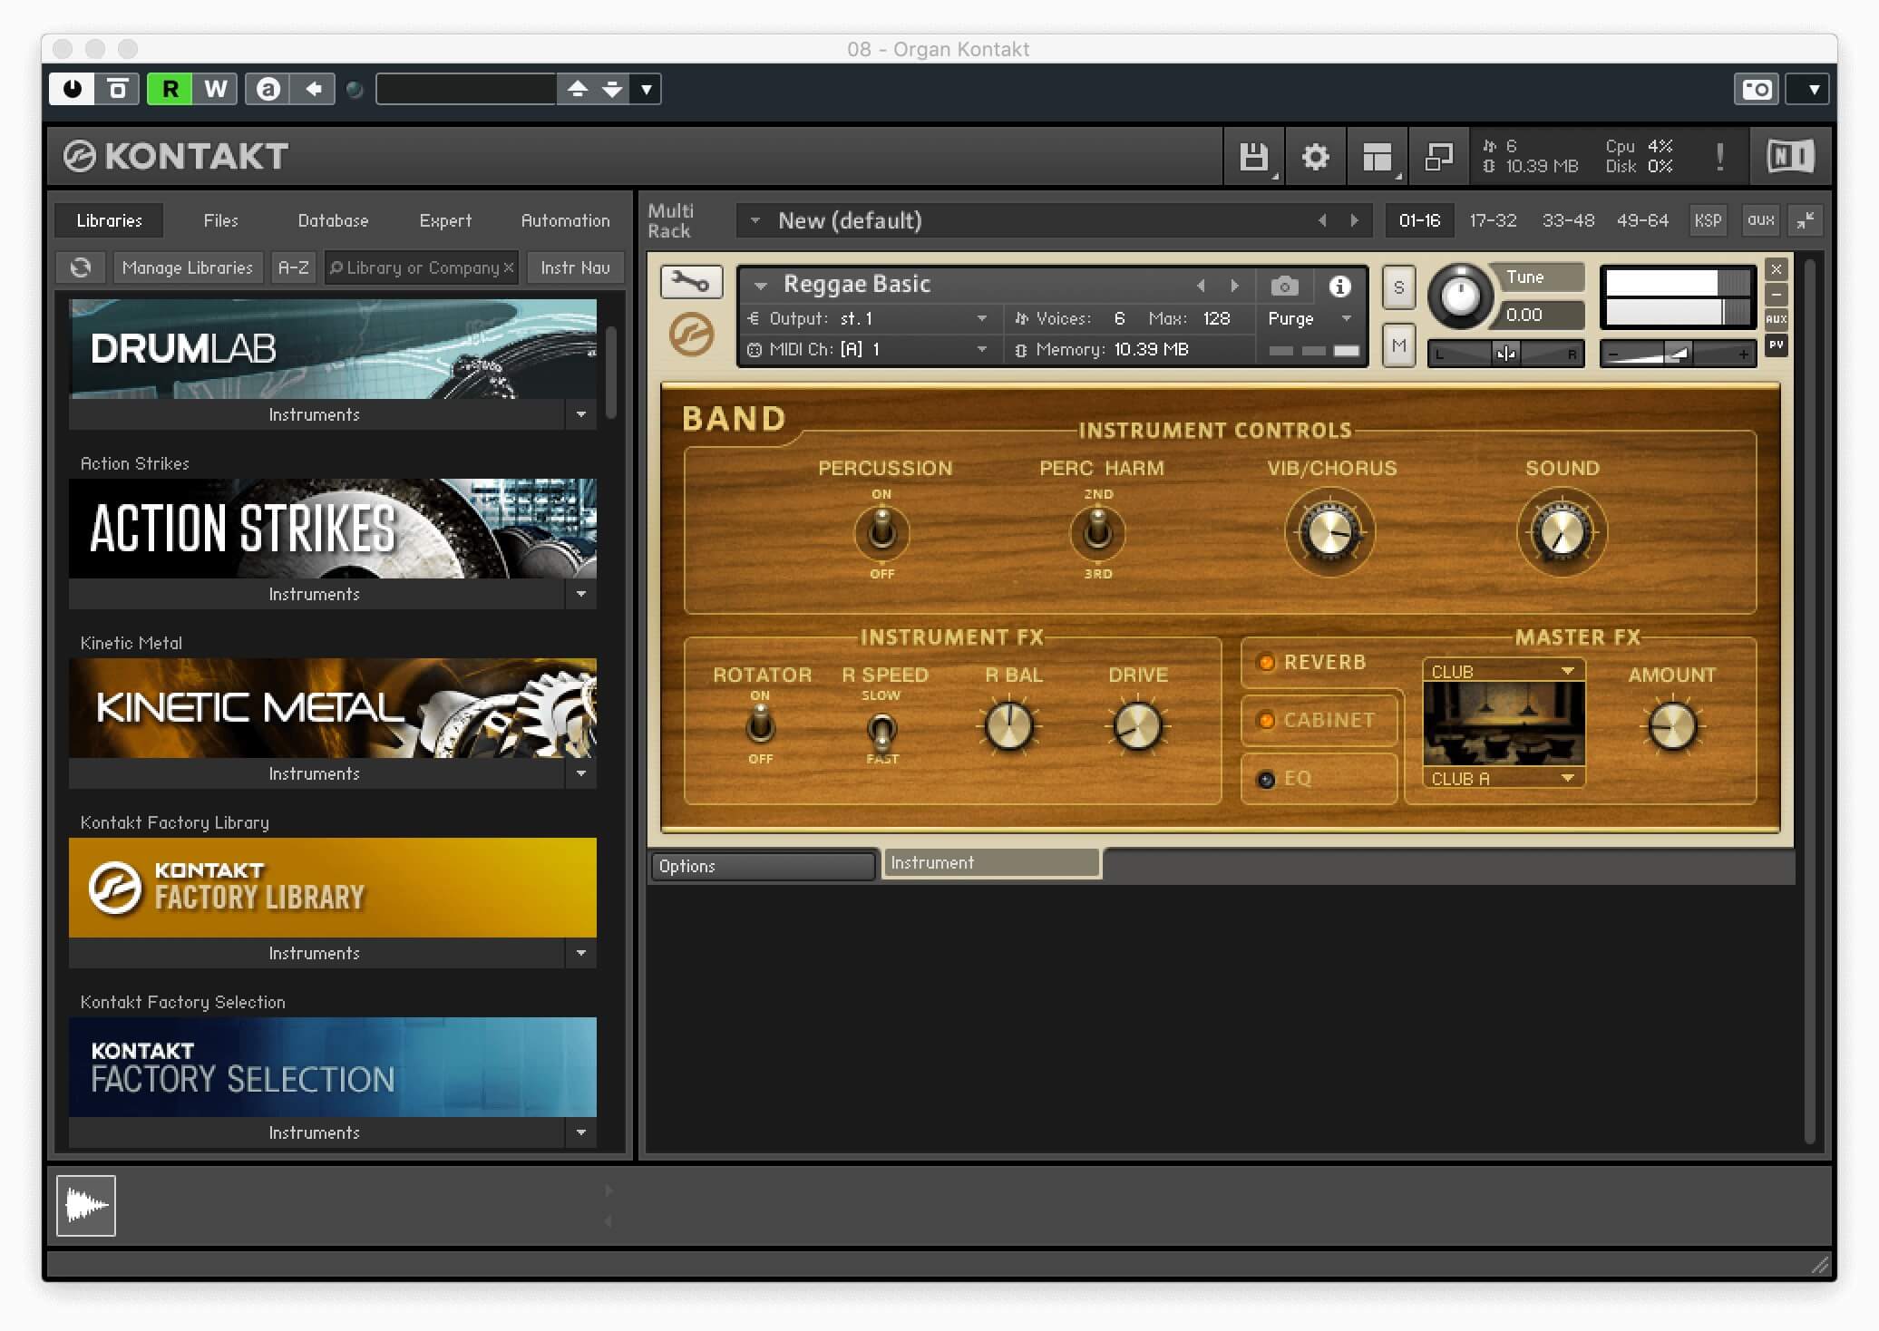Click the plugin bypass power icon
This screenshot has height=1331, width=1879.
pyautogui.click(x=73, y=89)
